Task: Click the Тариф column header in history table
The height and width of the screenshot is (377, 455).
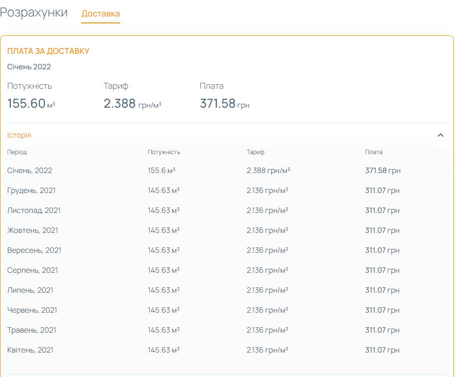Action: (x=255, y=152)
